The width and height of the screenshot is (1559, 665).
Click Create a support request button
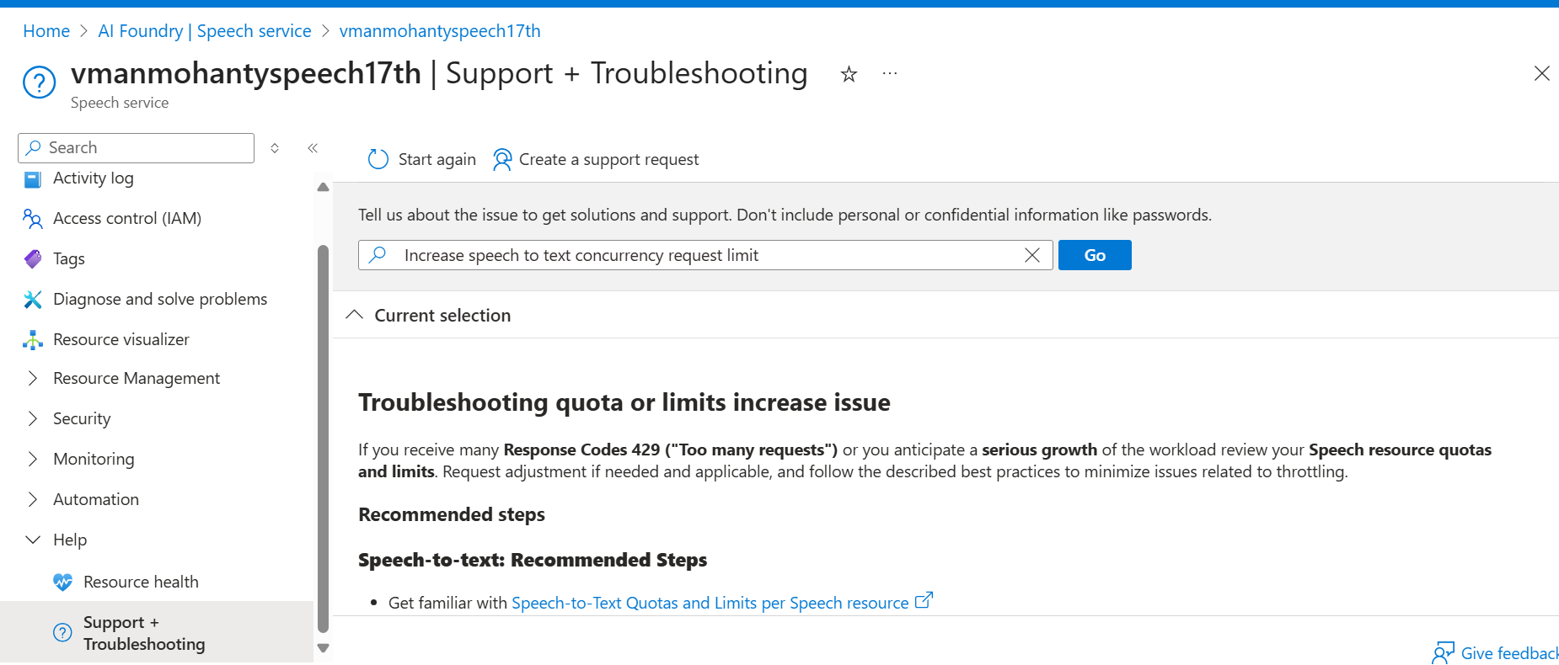click(x=596, y=159)
